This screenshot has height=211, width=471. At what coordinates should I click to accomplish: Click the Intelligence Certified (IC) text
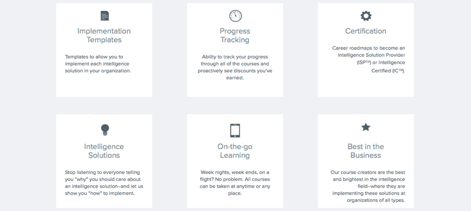click(388, 67)
